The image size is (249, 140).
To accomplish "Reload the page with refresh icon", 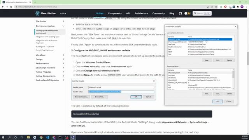I will 11,7.
